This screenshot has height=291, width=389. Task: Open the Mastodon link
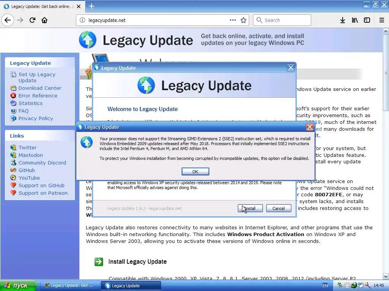click(x=30, y=155)
